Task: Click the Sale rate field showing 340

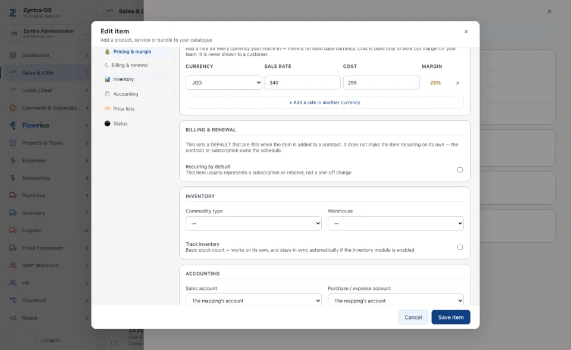Action: pyautogui.click(x=302, y=83)
